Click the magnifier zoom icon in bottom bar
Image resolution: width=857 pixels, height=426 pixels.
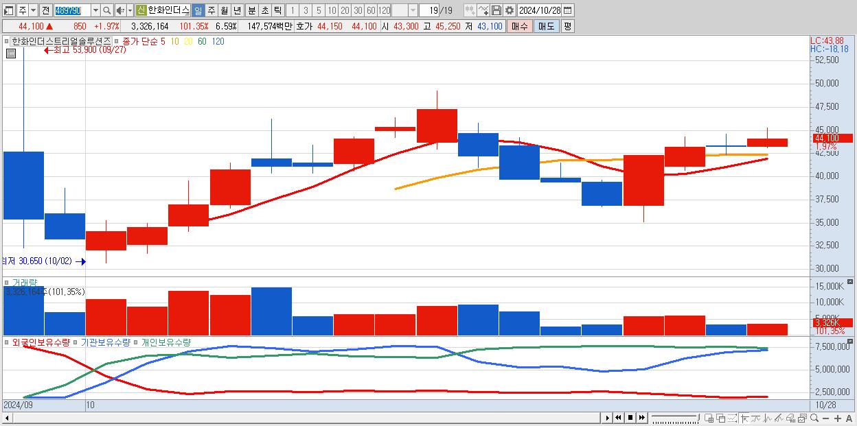(814, 418)
